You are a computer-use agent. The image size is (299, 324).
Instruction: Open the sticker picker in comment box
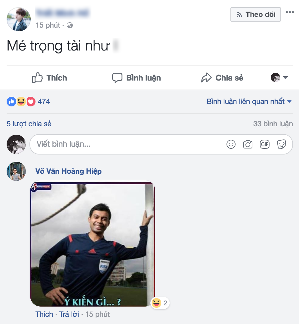tap(282, 144)
